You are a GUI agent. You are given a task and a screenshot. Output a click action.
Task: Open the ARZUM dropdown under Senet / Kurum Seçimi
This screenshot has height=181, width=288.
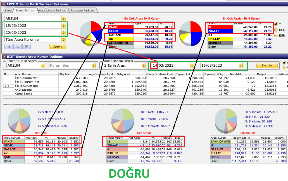(x=43, y=66)
